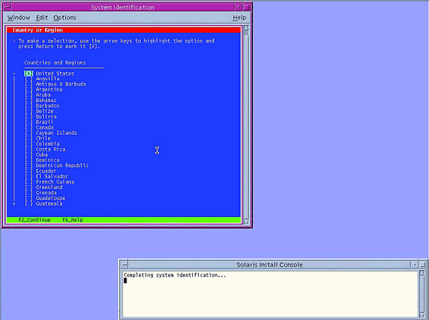Select the Costa Rica entry
This screenshot has height=320, width=429.
51,149
